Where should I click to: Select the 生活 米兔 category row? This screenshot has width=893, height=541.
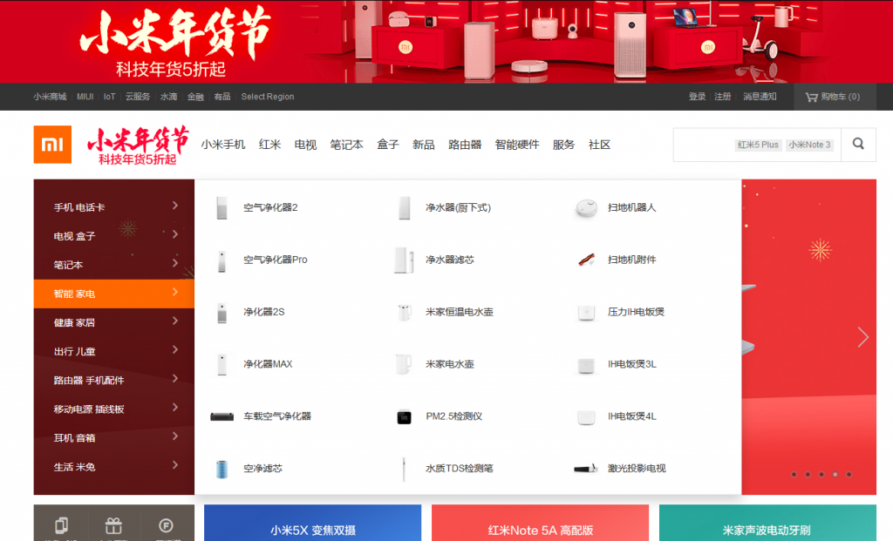(114, 467)
